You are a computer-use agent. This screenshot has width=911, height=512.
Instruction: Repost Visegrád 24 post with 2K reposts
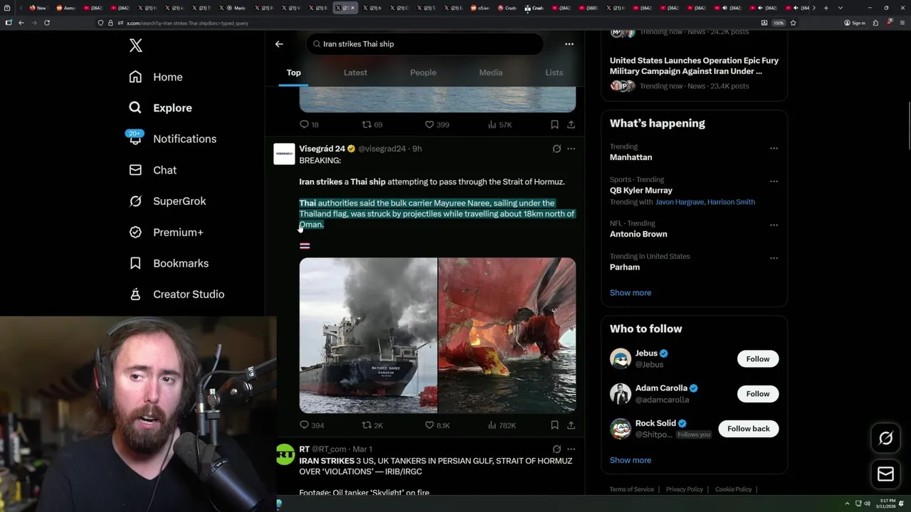pyautogui.click(x=372, y=425)
